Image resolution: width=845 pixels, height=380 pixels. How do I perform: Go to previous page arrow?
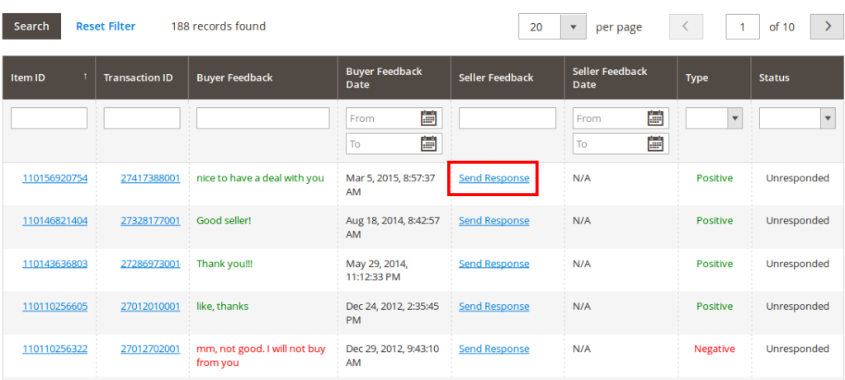685,26
